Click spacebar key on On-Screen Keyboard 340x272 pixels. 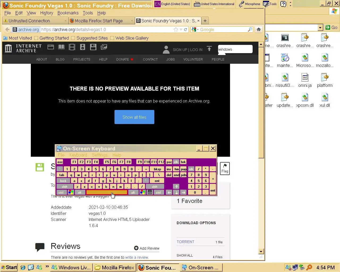(107, 193)
